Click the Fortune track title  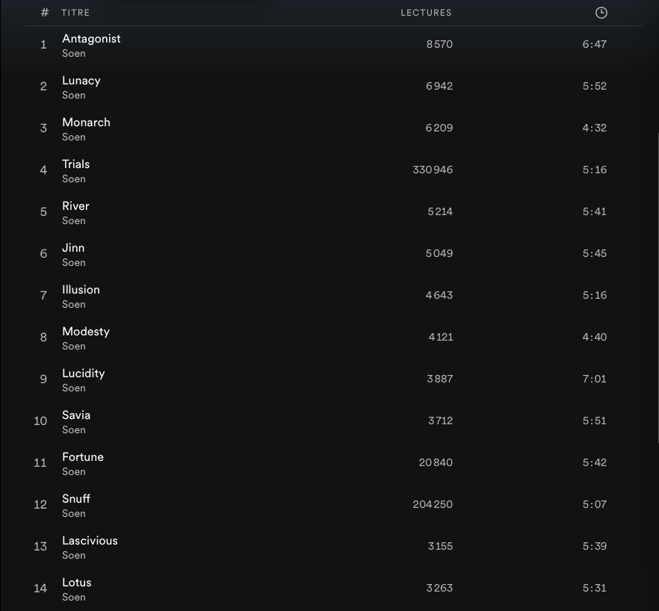83,457
